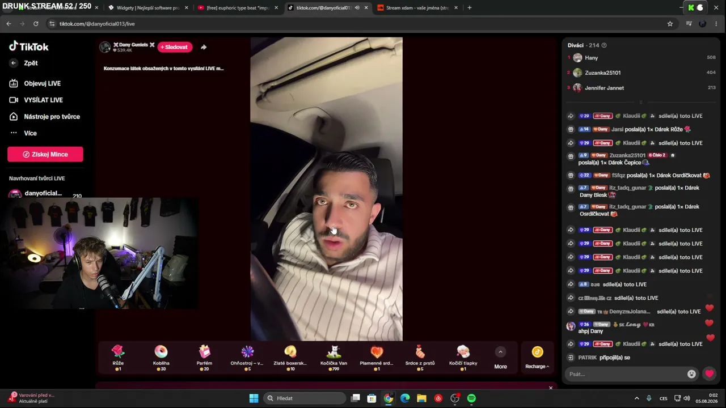This screenshot has height=408, width=726.
Task: Open the Varování news widget
Action: pyautogui.click(x=32, y=398)
